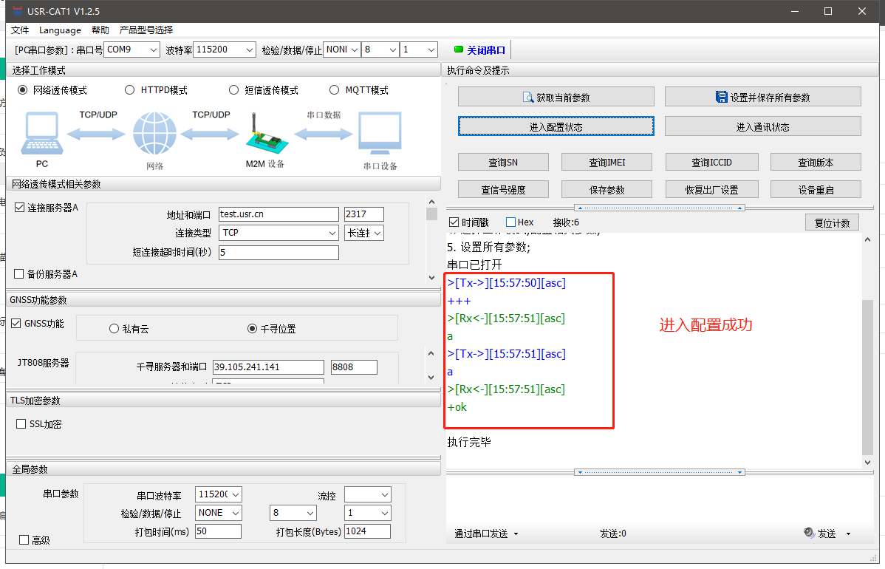Click the network globe icon
The width and height of the screenshot is (885, 569).
click(x=154, y=134)
